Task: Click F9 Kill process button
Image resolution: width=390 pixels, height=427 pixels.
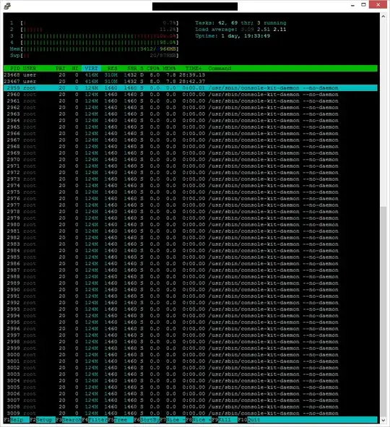Action: [x=225, y=420]
